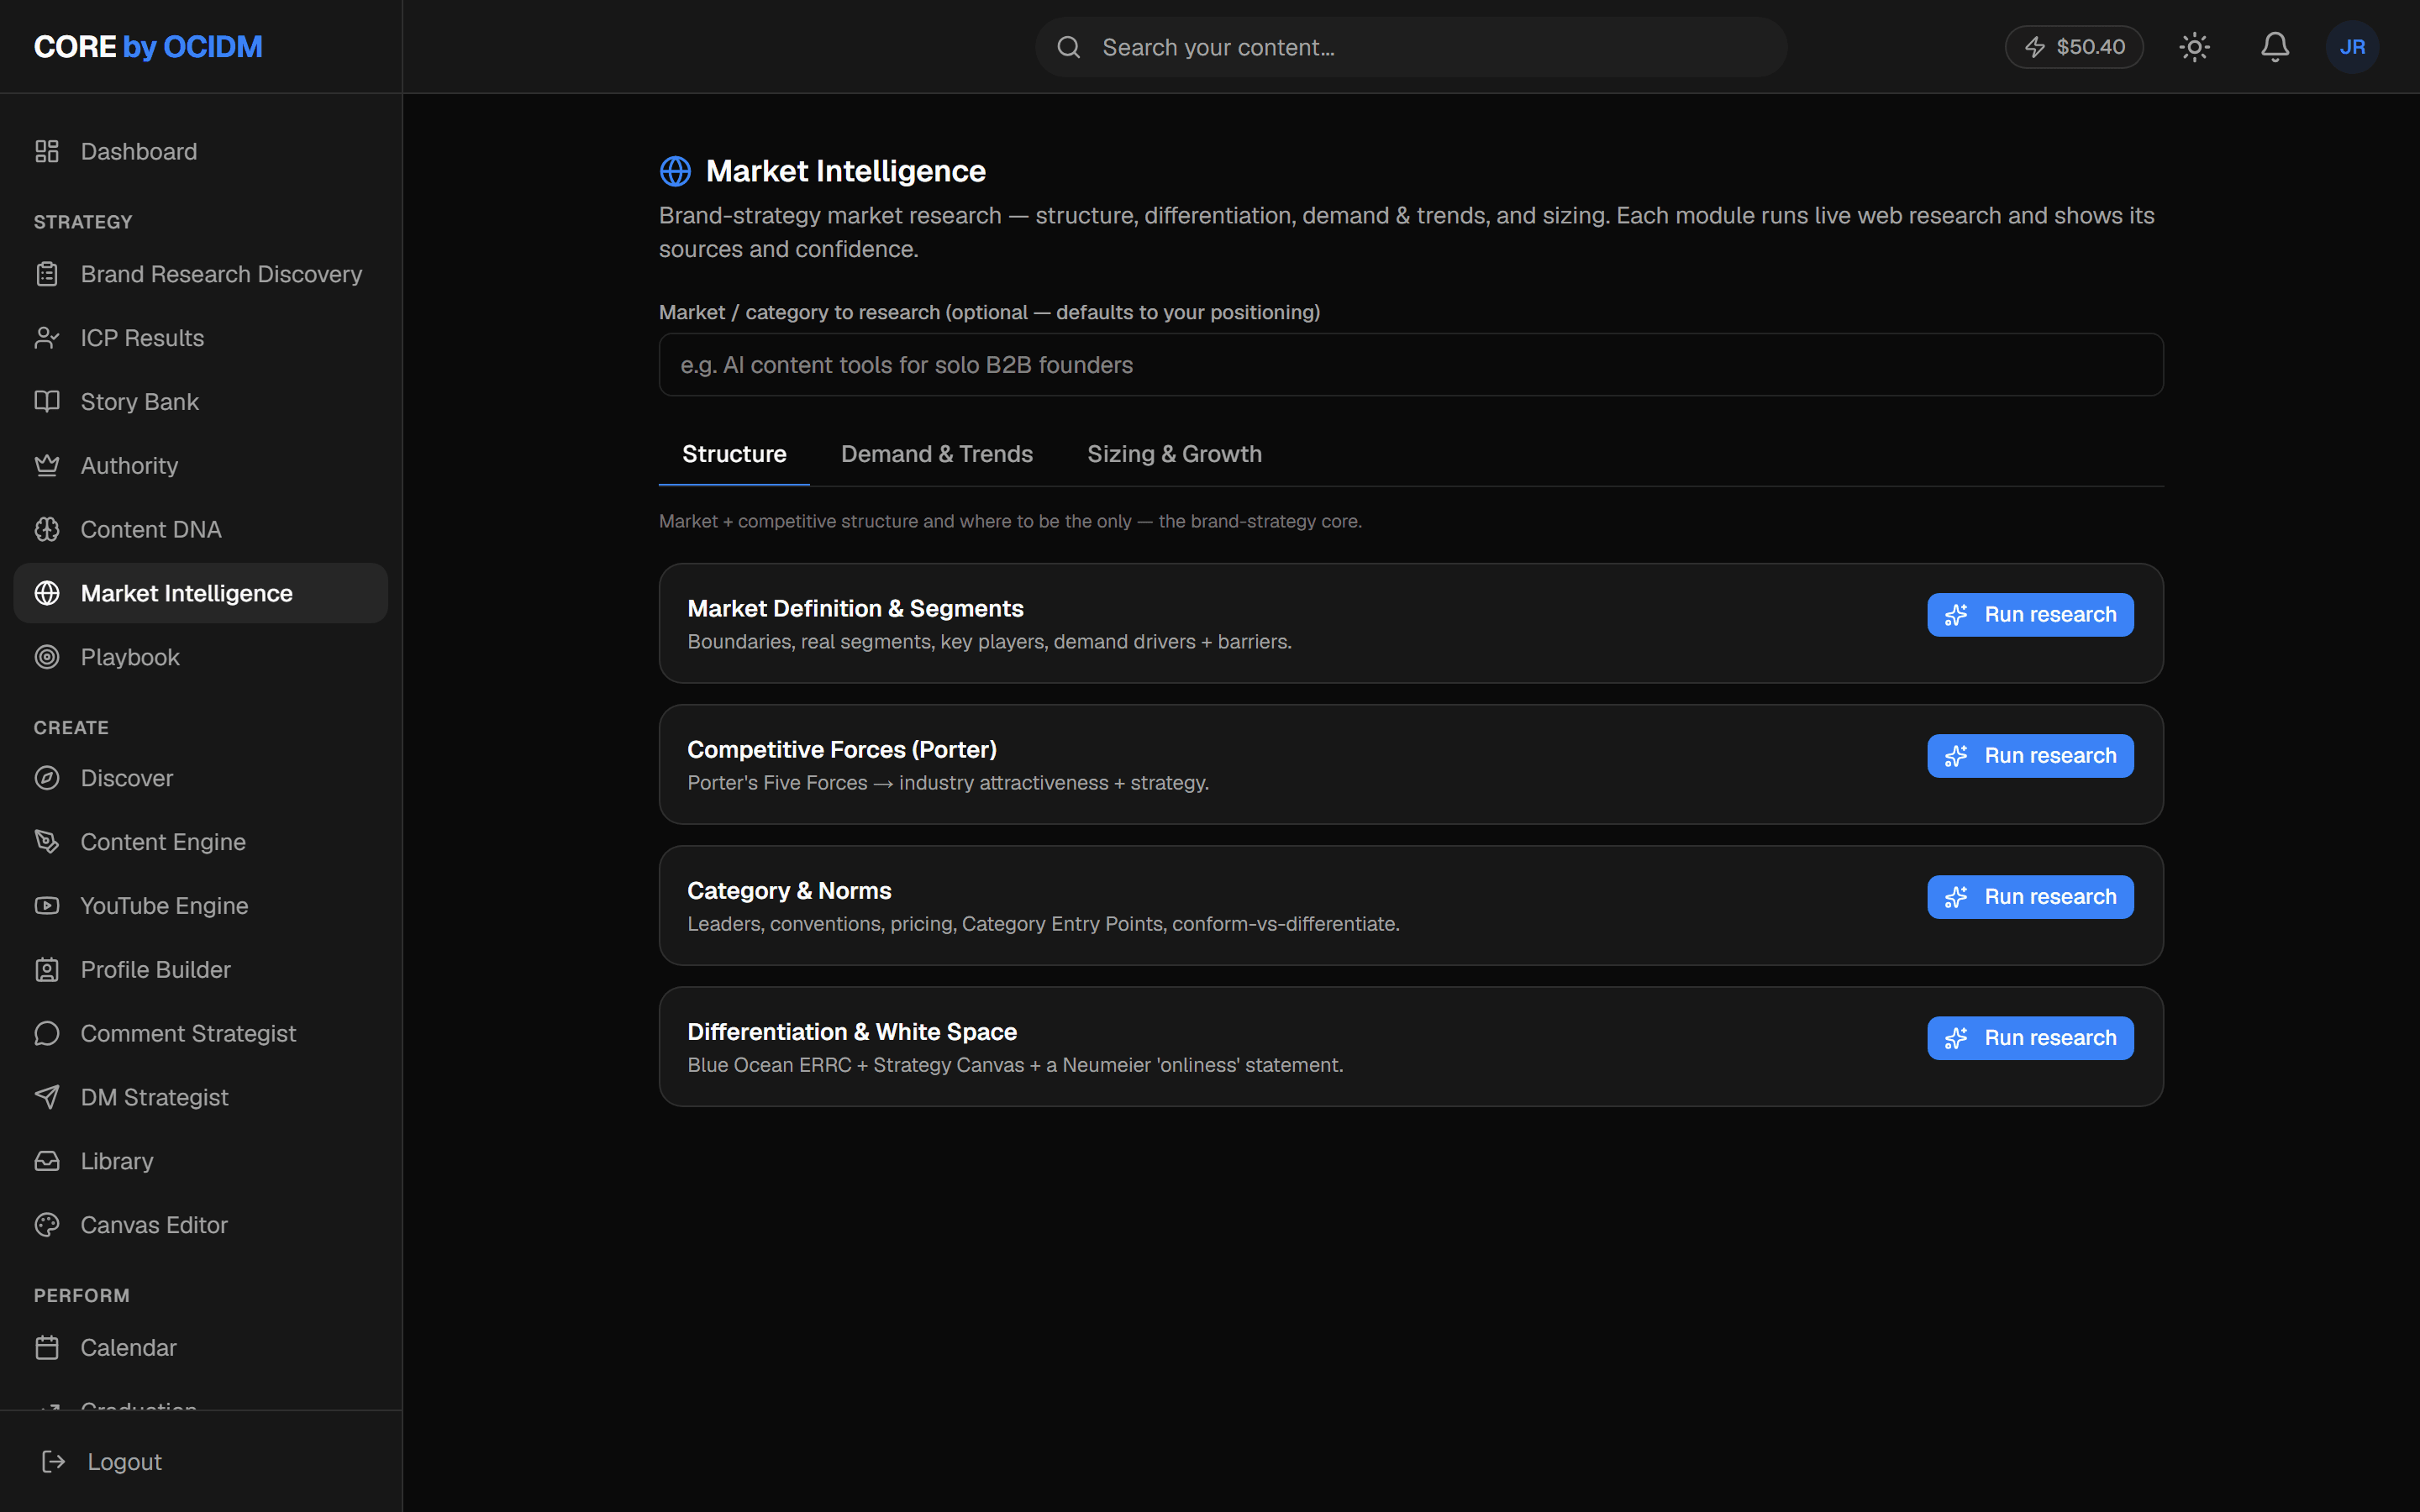Image resolution: width=2420 pixels, height=1512 pixels.
Task: Click the Competitive Forces (Porter) heading
Action: (x=842, y=749)
